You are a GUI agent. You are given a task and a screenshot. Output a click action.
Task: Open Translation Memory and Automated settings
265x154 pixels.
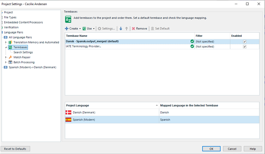click(36, 42)
